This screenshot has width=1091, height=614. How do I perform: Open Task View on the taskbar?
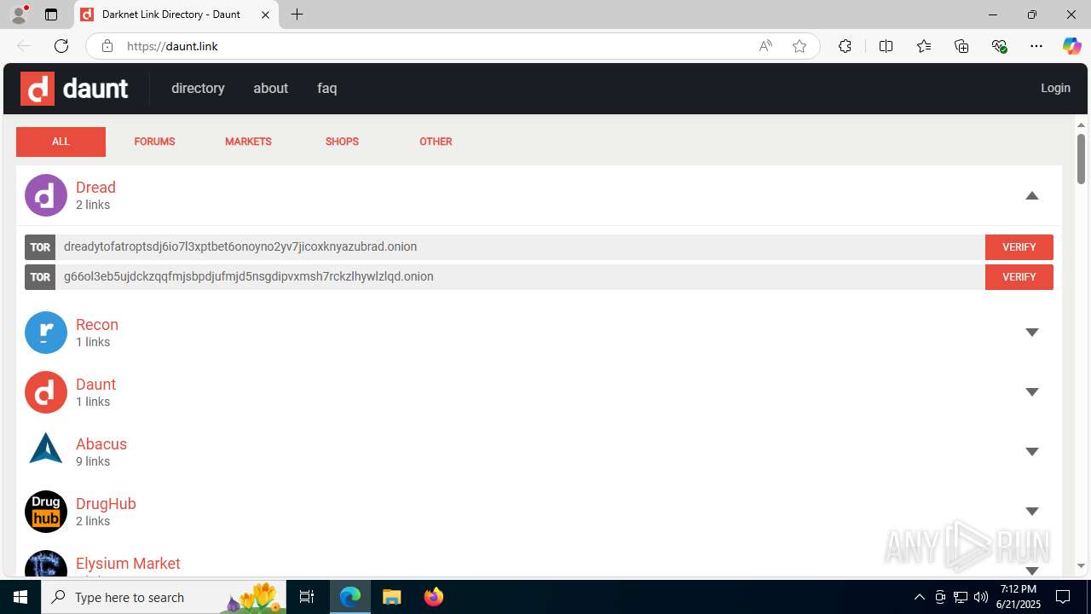click(x=307, y=597)
